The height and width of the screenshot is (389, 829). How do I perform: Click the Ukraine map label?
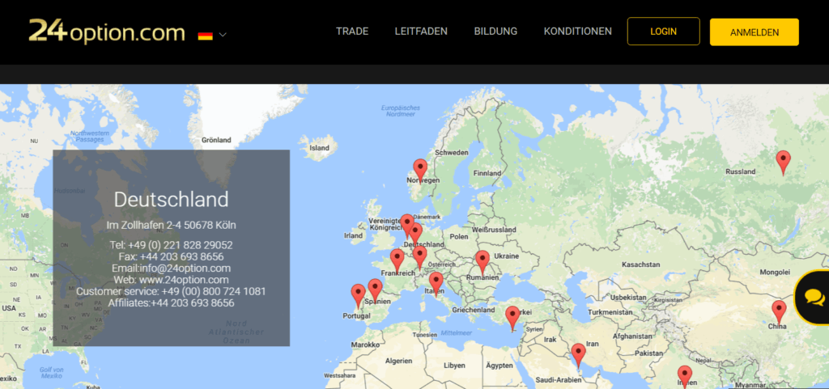[x=508, y=256]
